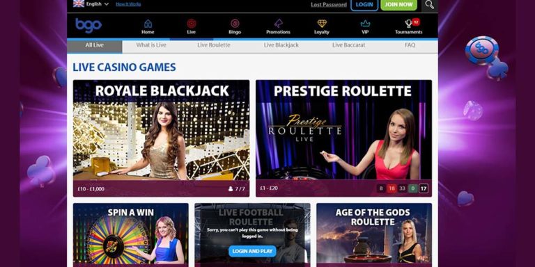Viewport: 535px width, 267px height.
Task: Click the LOGIN button
Action: tap(364, 5)
